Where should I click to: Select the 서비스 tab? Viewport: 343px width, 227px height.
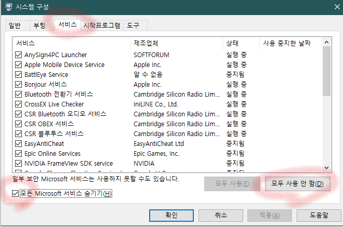(x=68, y=25)
